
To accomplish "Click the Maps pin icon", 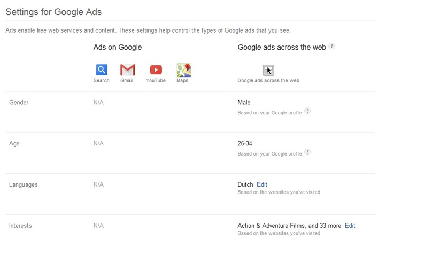I will click(x=184, y=70).
